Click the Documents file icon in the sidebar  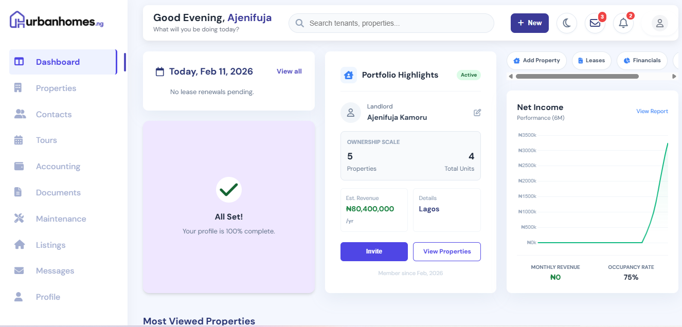pos(20,192)
